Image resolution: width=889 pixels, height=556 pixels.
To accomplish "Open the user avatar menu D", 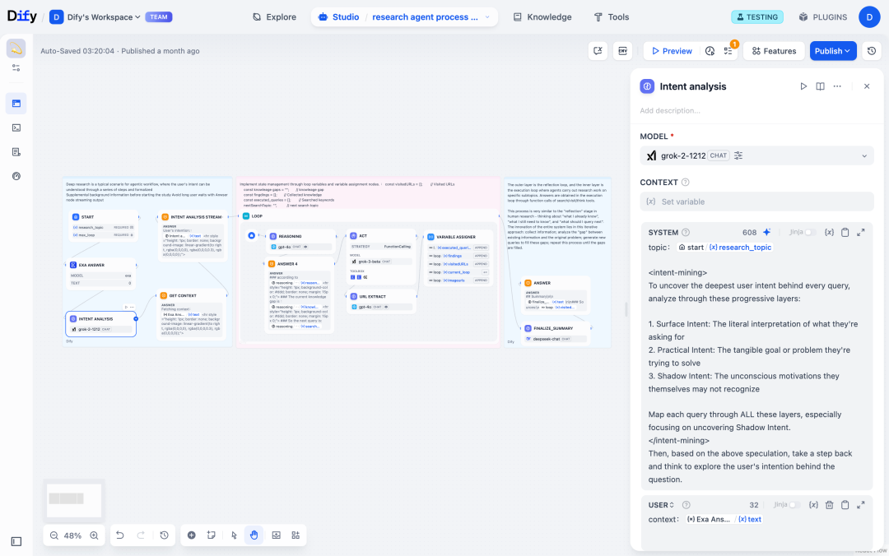I will pos(869,17).
